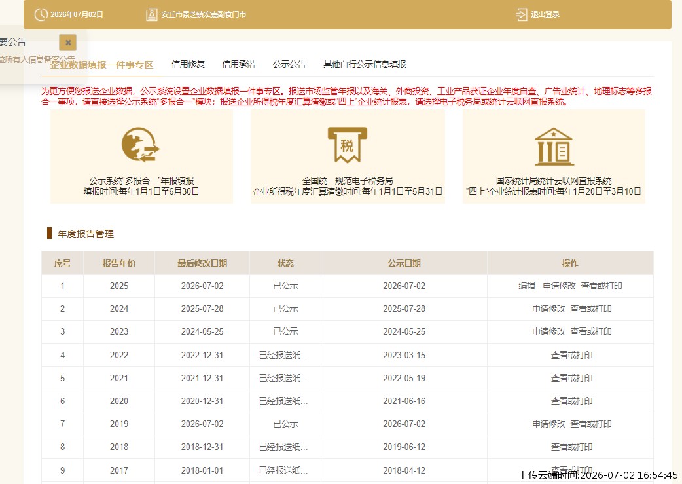Screen dimensions: 682x484
Task: Open the 税 tax bureau icon
Action: point(347,145)
